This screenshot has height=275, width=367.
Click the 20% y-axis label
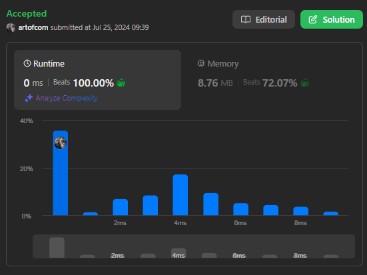pos(27,169)
